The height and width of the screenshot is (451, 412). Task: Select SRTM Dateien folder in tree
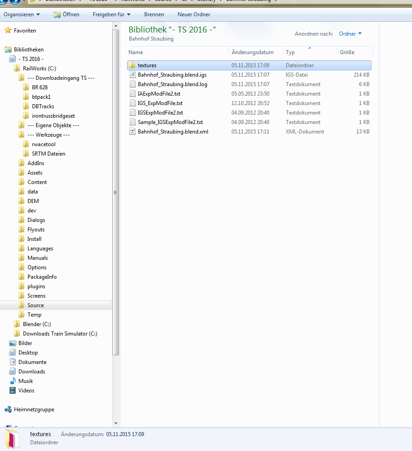click(49, 154)
